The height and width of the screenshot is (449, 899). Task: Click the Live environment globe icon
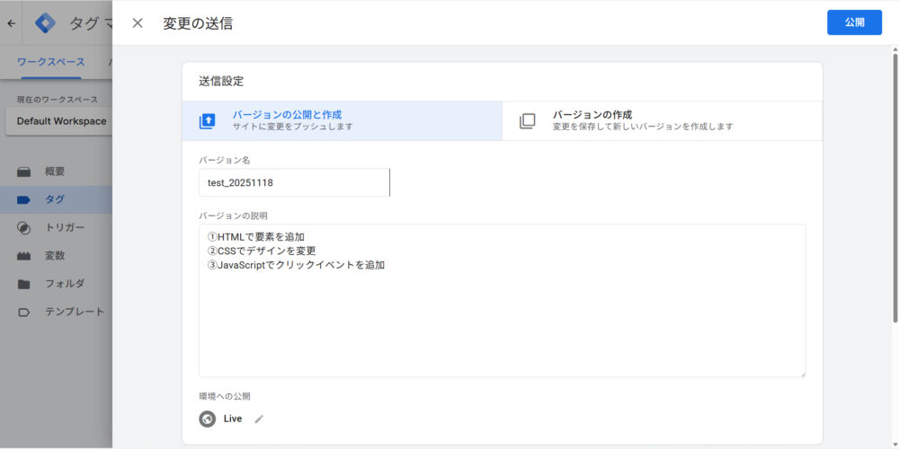[x=208, y=418]
